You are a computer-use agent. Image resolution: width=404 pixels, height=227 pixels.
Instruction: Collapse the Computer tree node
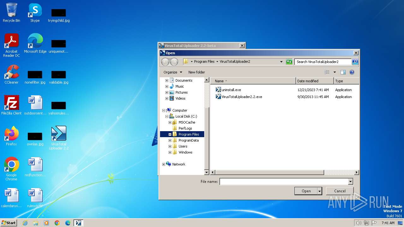[x=163, y=110]
